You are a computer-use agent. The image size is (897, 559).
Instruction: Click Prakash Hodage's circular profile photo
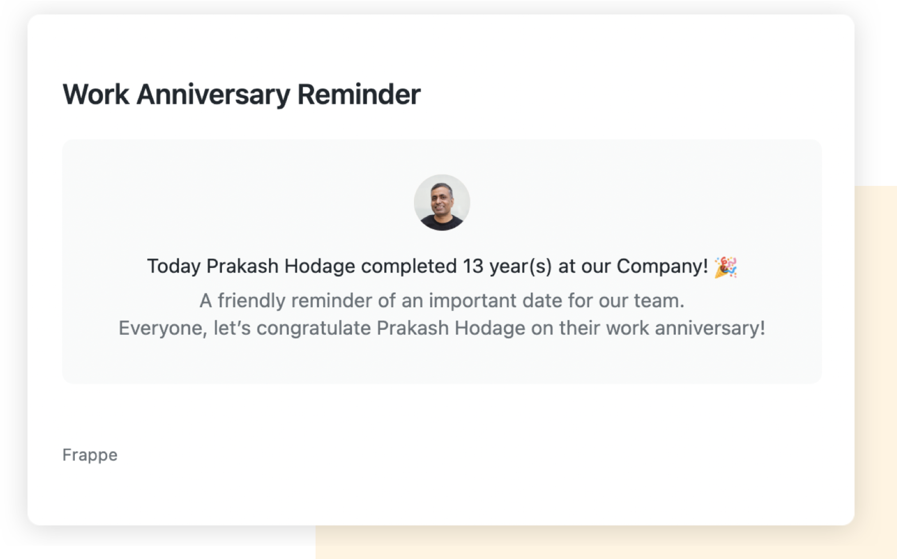tap(442, 202)
